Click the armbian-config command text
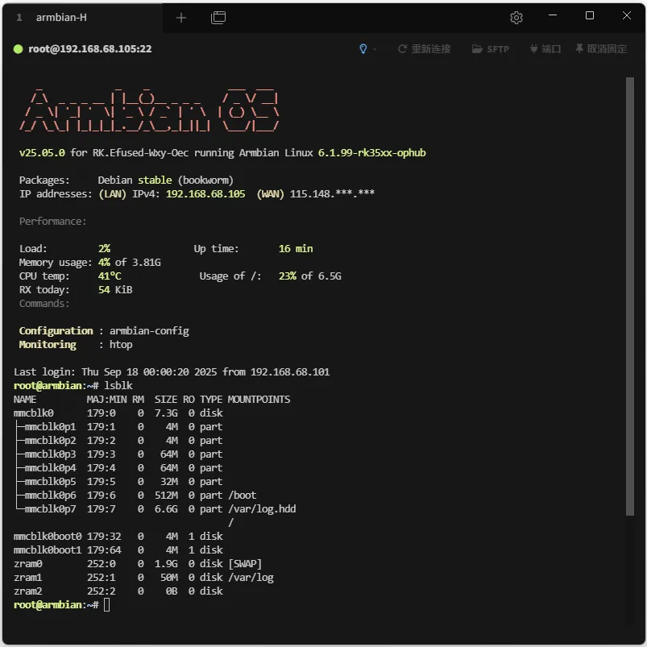Image resolution: width=647 pixels, height=647 pixels. (x=149, y=331)
